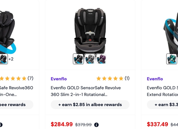Screen dimensions: 178x129
Task: Click the albee rewards badge on left card
Action: [17, 105]
